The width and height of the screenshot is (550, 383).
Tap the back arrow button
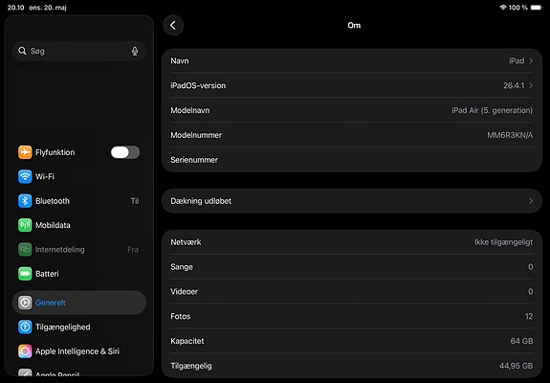173,25
